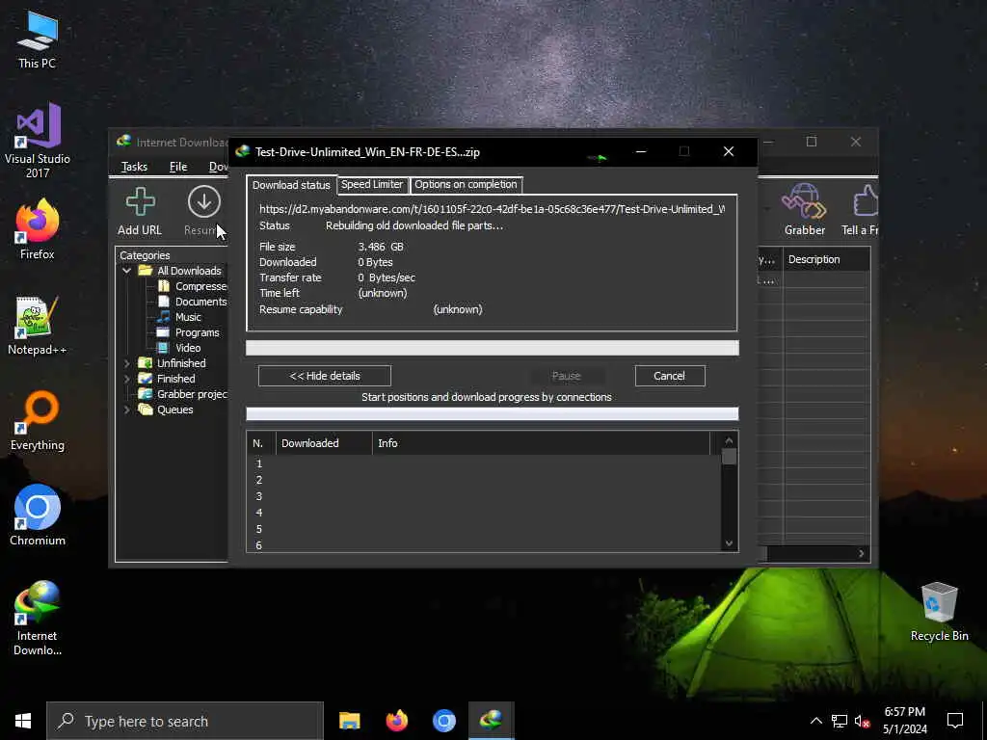Click connections progress bar
987x740 pixels.
pos(493,413)
